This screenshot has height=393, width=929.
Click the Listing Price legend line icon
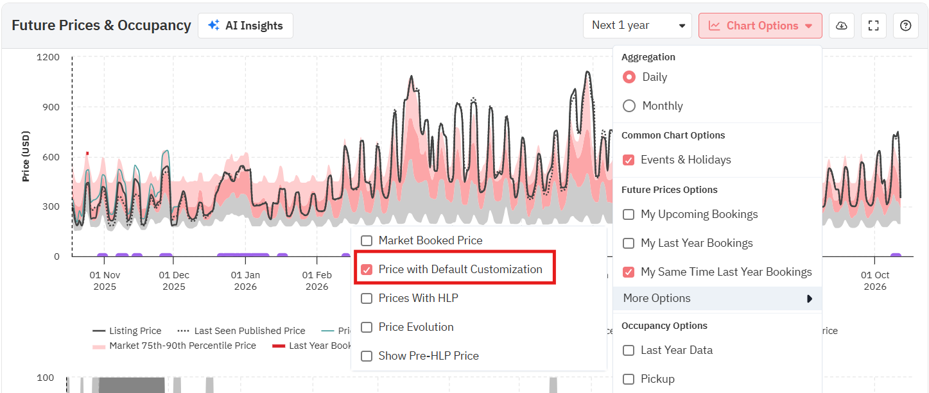tap(99, 331)
